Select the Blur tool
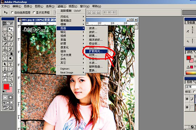 [x=5, y=58]
